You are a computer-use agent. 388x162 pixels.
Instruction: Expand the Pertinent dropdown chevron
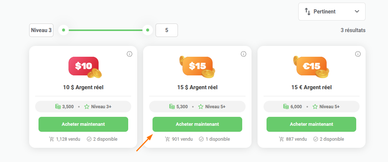click(357, 11)
